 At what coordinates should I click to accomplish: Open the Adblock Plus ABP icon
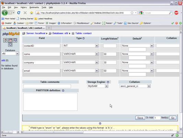point(176,13)
